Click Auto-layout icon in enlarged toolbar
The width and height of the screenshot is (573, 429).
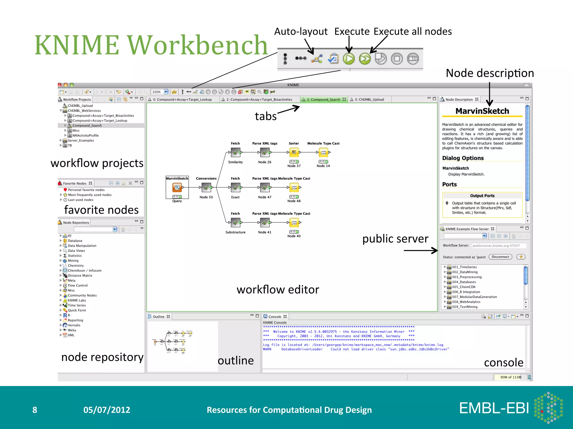tap(317, 59)
